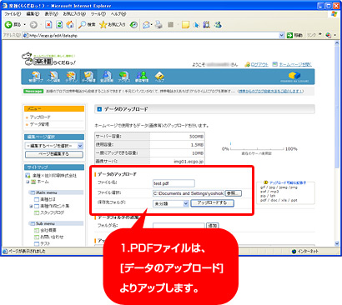Select the 会社概要 sitemap page
This screenshot has width=342, height=305.
(x=48, y=230)
